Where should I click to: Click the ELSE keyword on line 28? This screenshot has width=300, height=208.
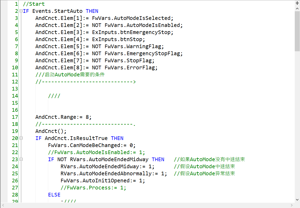(x=54, y=195)
